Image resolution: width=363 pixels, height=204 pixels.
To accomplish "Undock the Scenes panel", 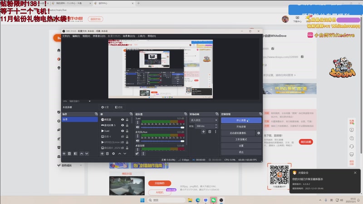I will coord(96,114).
